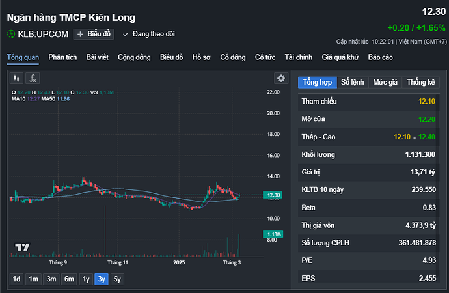This screenshot has width=449, height=293.
Task: Click the Số lượng CPLH value 361.481.878
Action: [x=417, y=243]
